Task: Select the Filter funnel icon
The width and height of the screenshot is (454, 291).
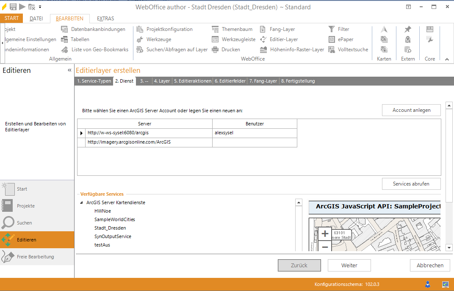Action: coord(332,29)
